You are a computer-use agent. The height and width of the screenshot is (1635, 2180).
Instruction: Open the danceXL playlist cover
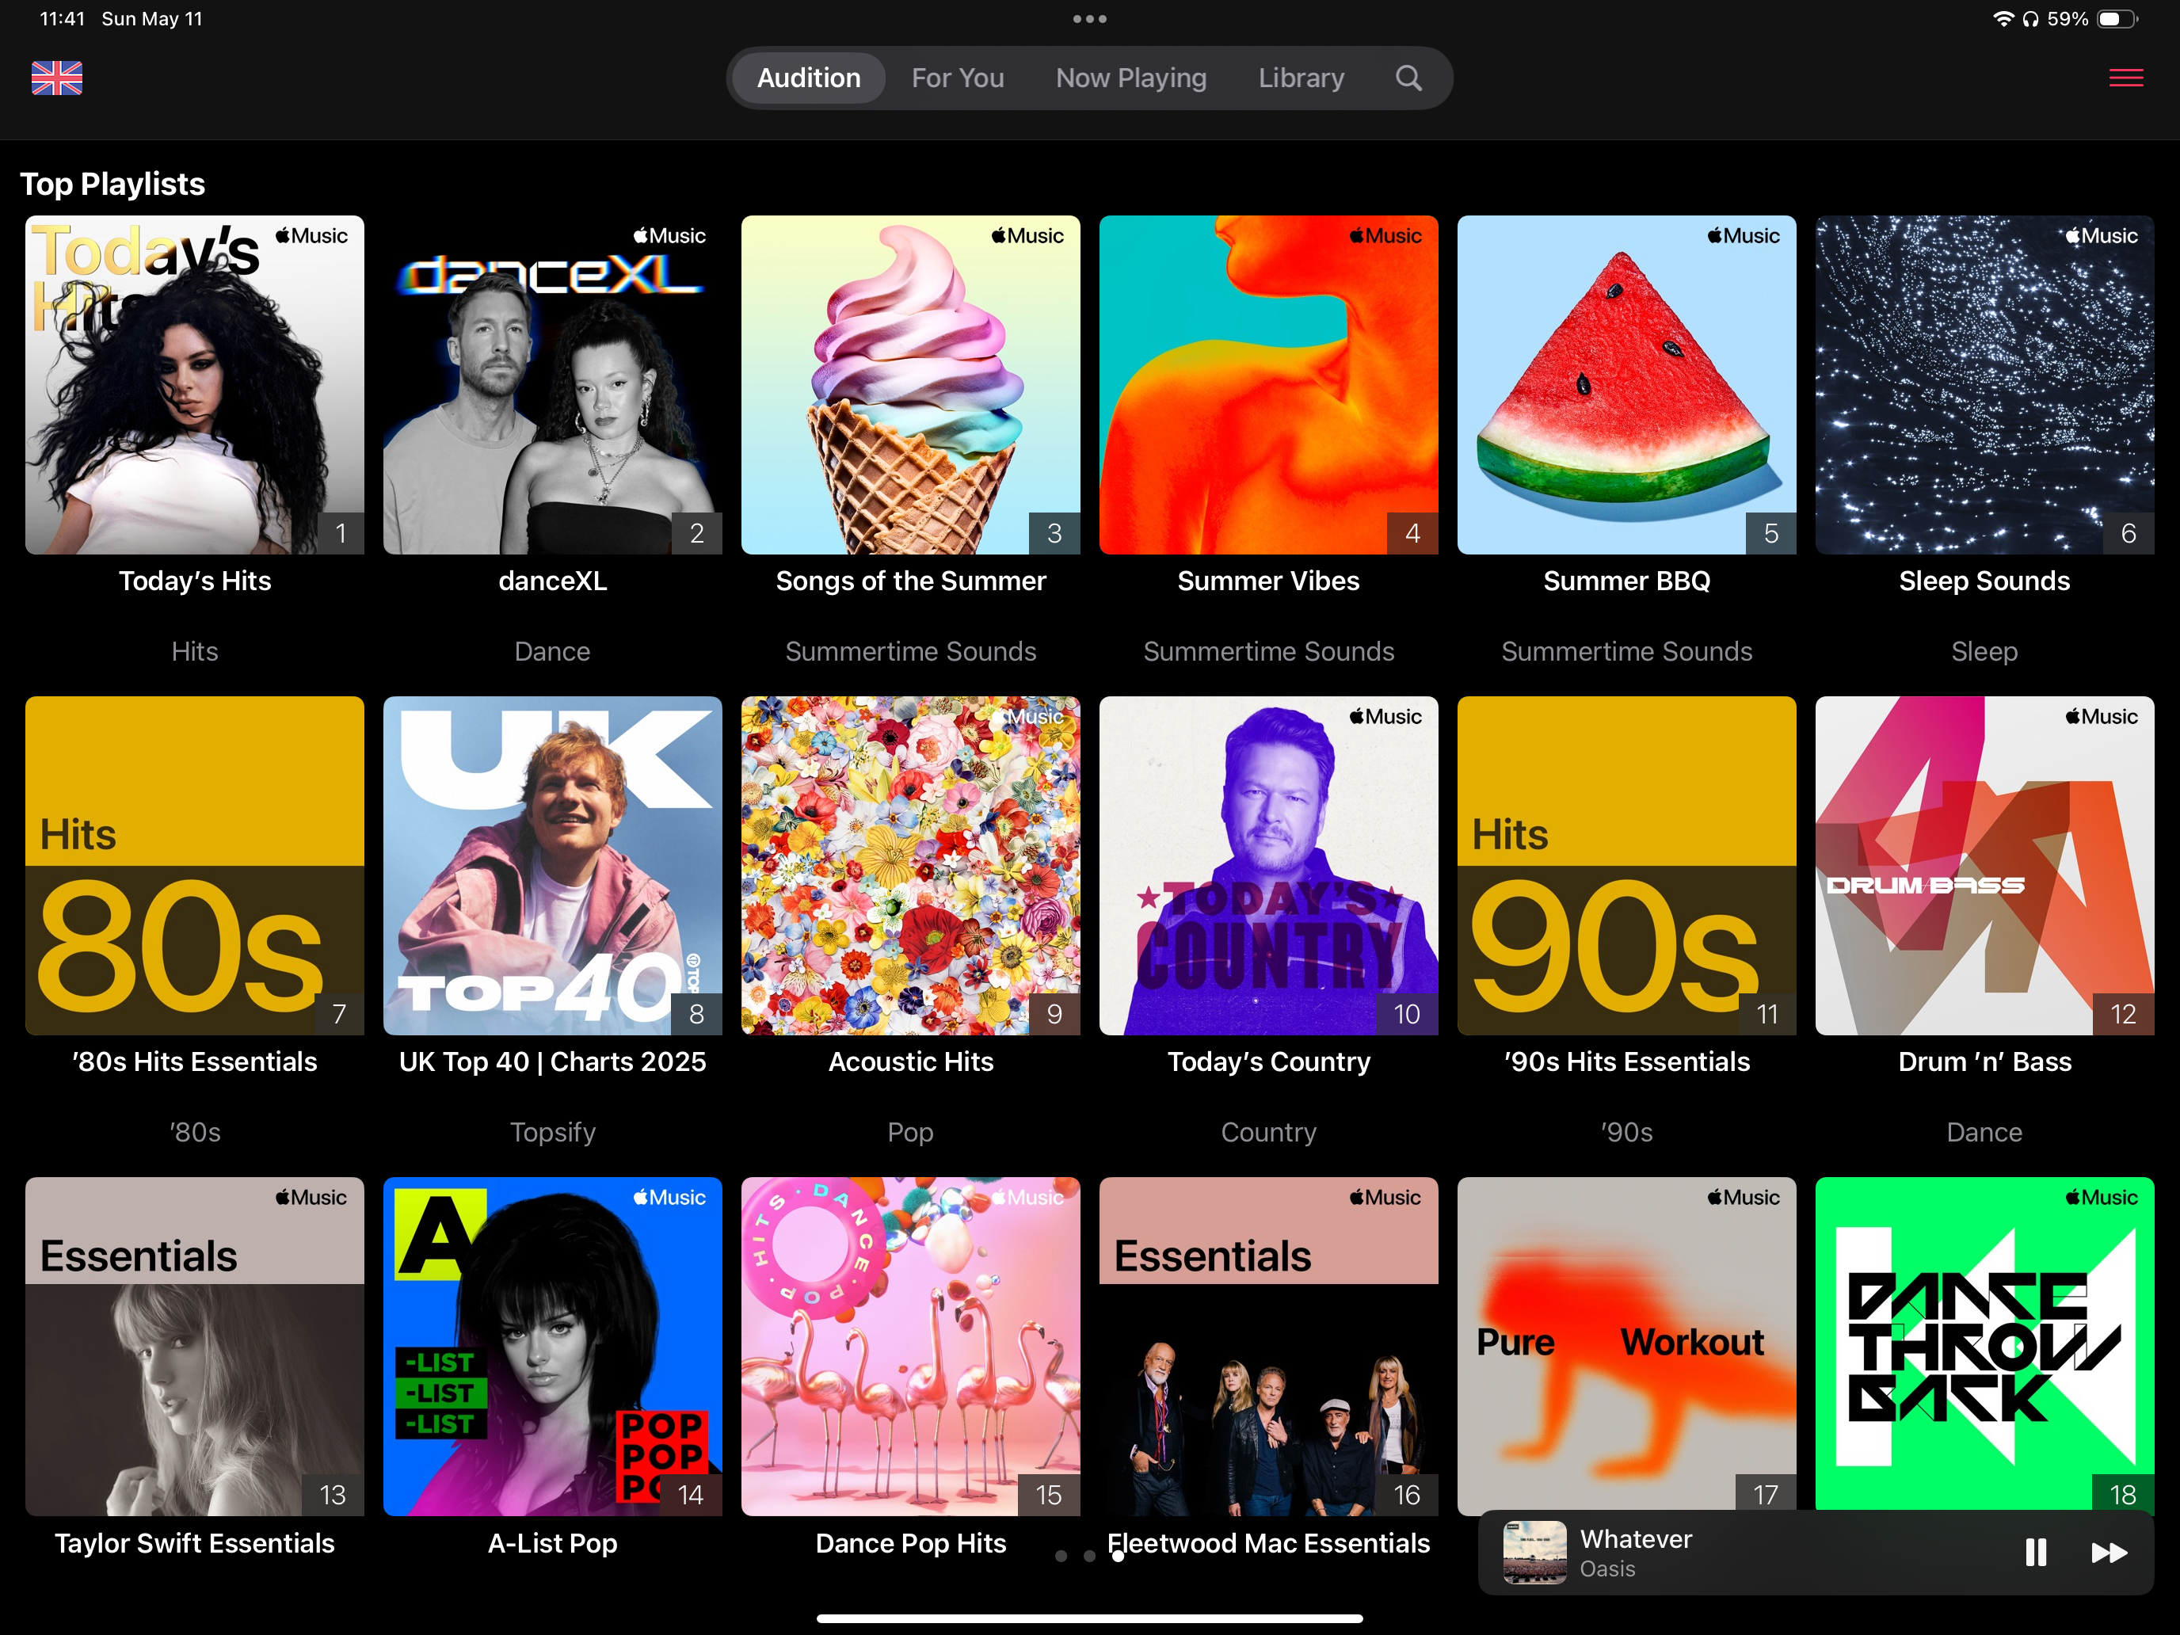tap(552, 384)
